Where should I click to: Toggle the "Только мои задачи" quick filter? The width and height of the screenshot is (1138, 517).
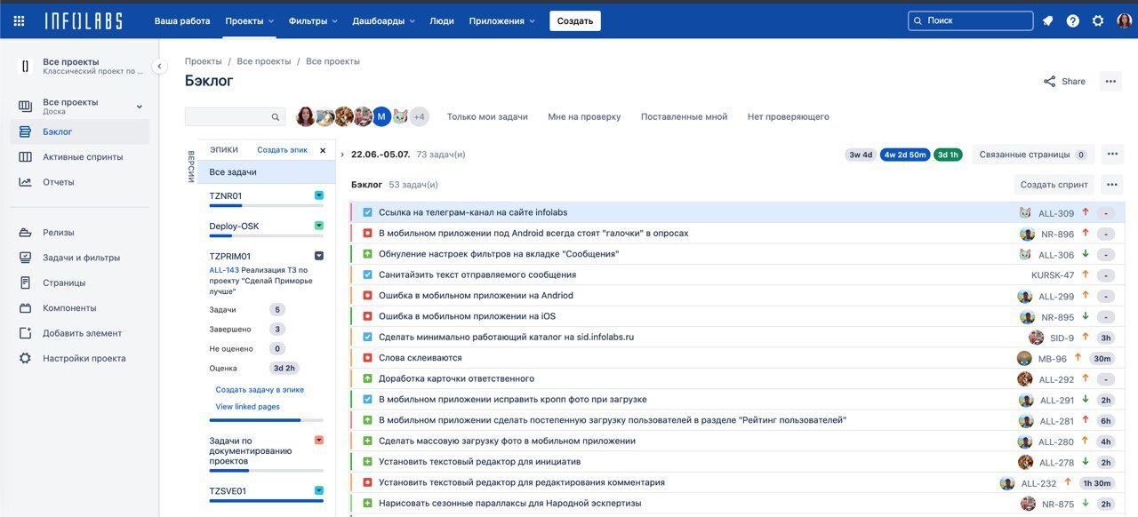(486, 116)
